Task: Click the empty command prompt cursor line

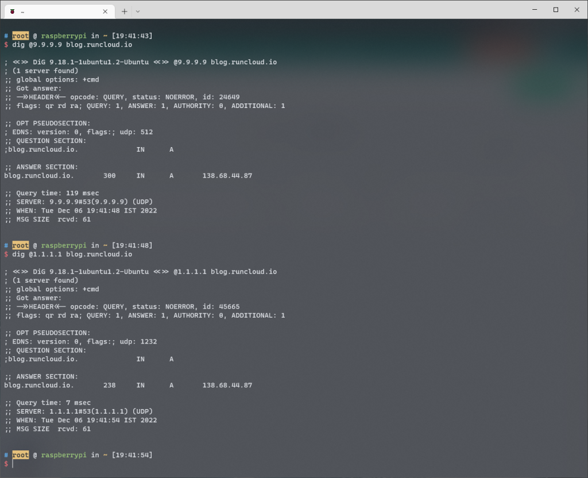Action: (x=13, y=464)
